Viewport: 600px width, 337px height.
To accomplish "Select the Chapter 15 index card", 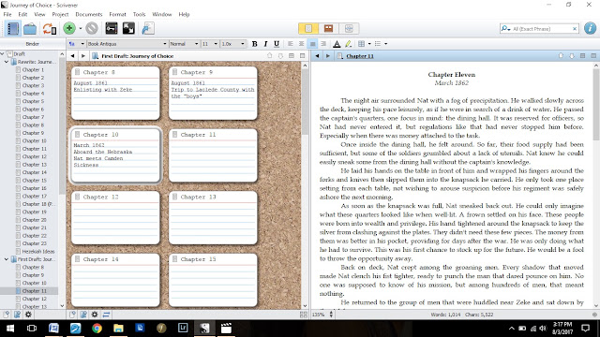I will coord(213,280).
